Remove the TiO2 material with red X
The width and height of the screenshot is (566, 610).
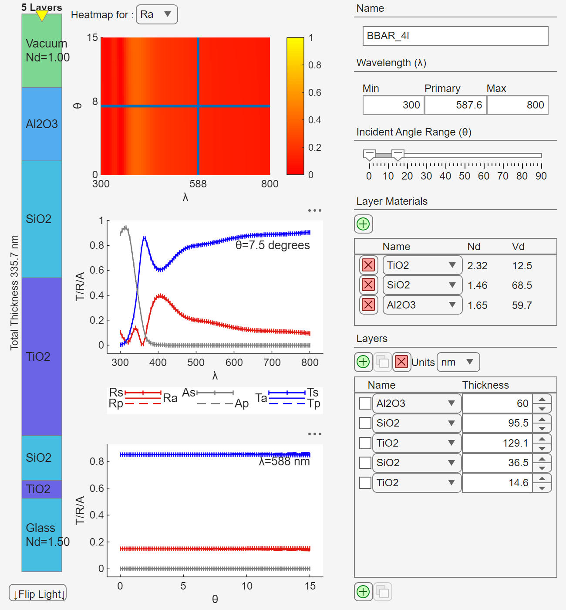click(368, 265)
